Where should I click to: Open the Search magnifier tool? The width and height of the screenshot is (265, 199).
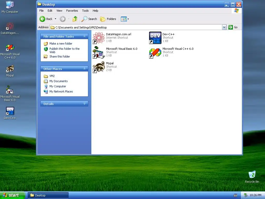pos(89,19)
